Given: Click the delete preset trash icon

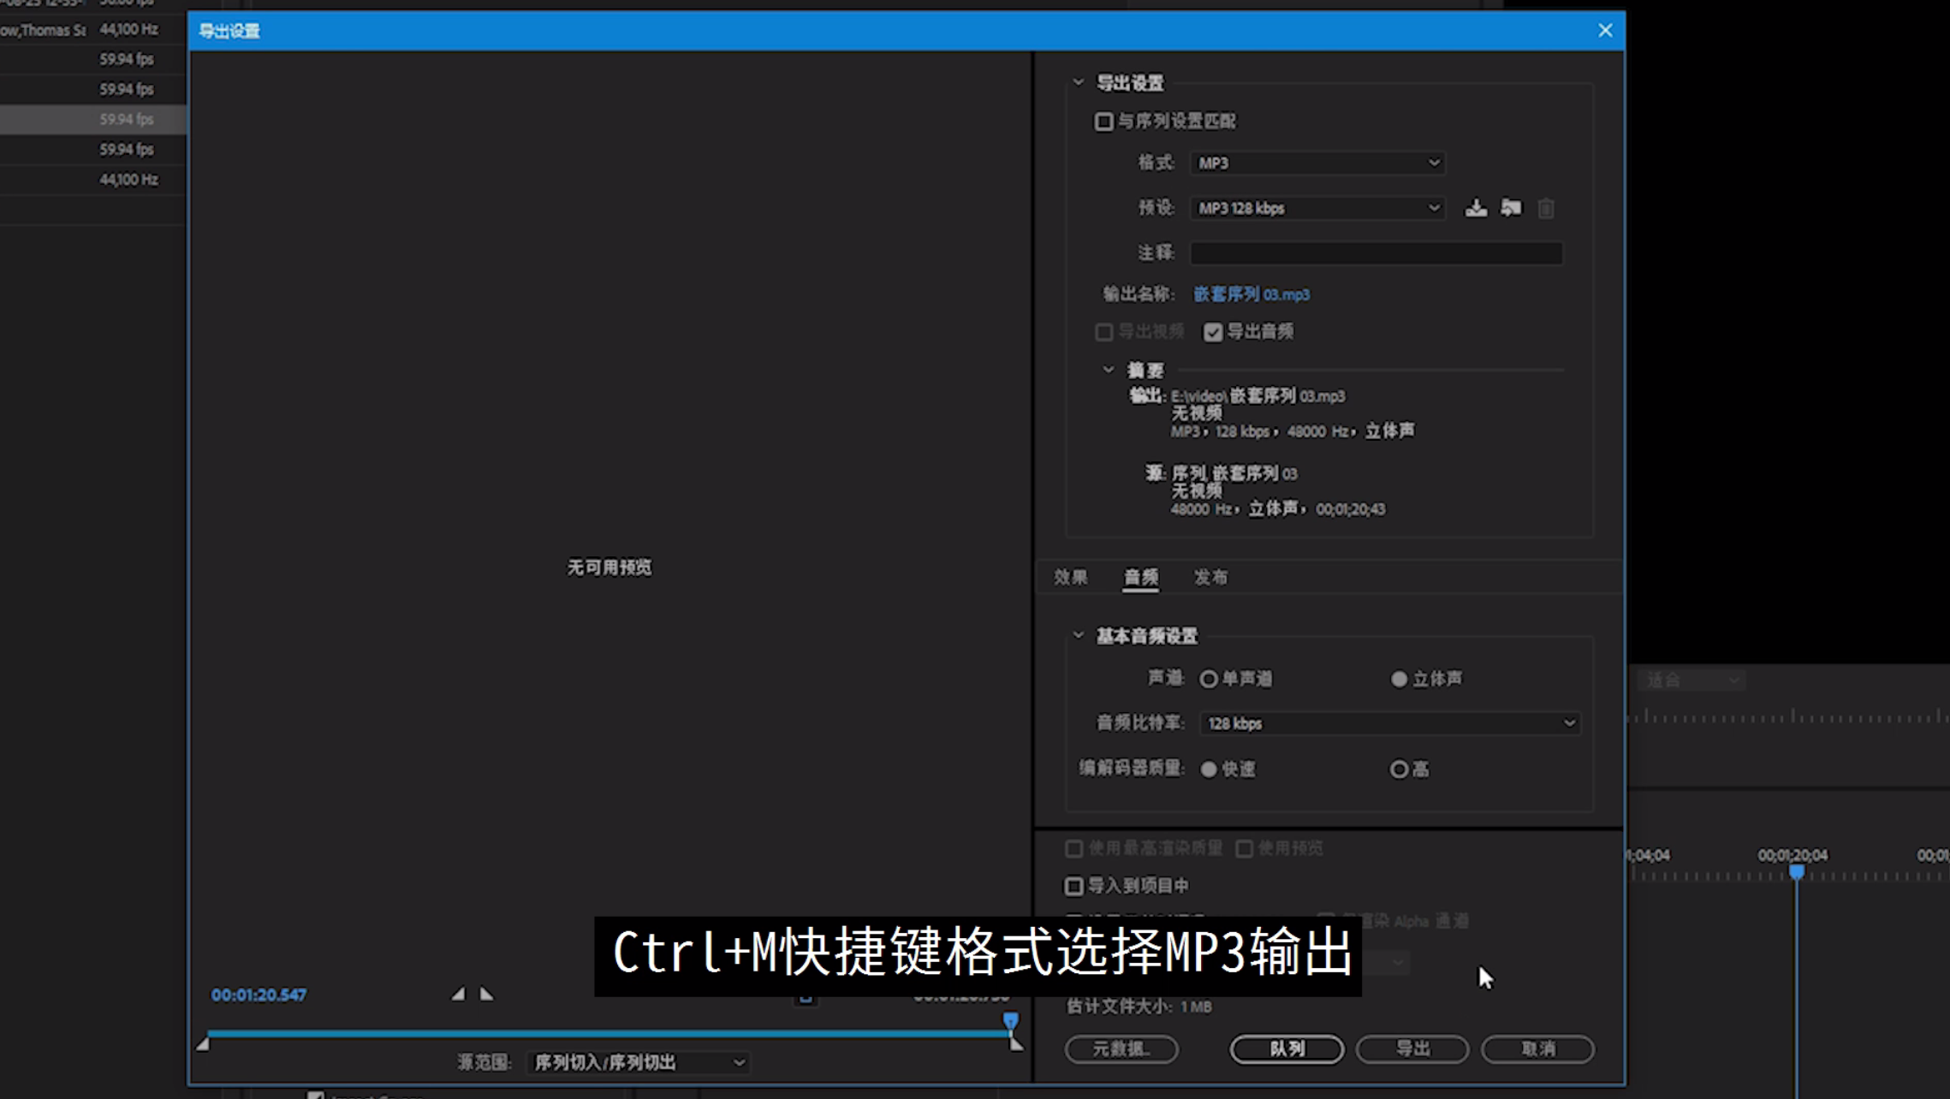Looking at the screenshot, I should tap(1546, 208).
